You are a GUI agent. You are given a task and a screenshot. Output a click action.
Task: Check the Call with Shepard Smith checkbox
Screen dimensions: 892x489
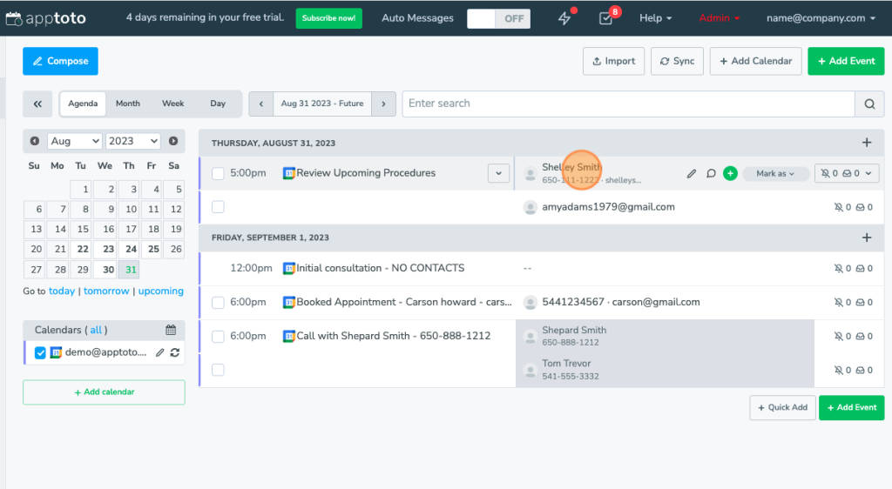click(x=218, y=336)
